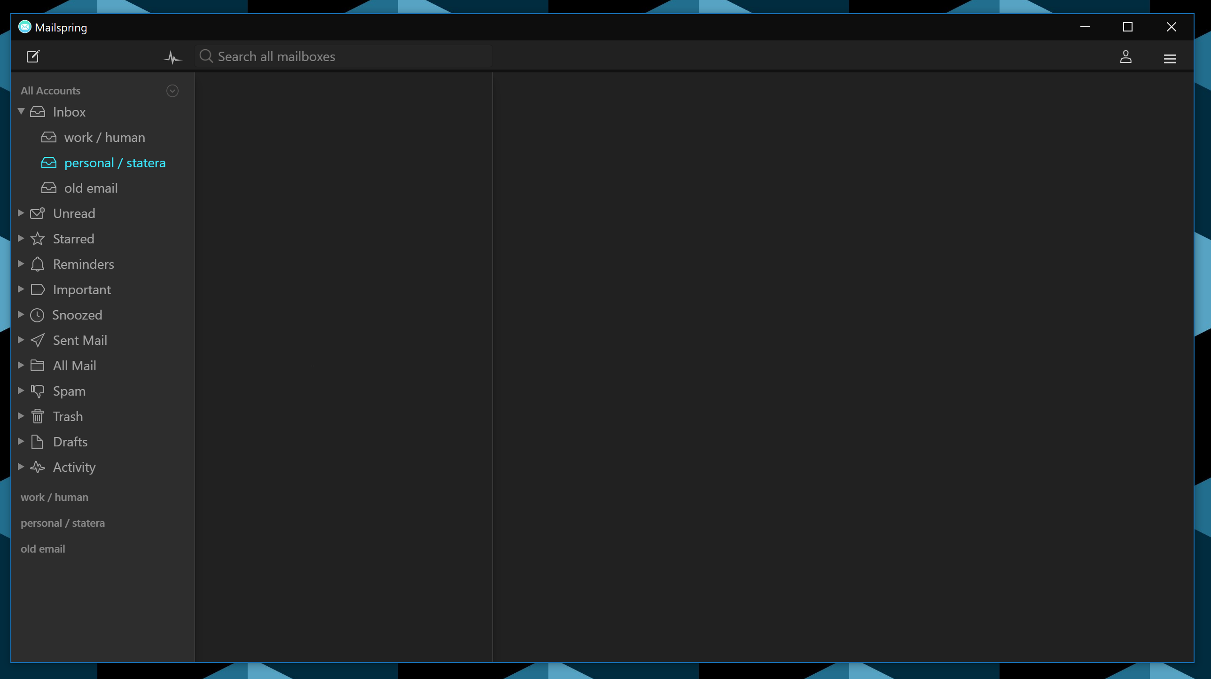Collapse the Inbox folder tree
Viewport: 1211px width, 679px height.
[x=21, y=112]
